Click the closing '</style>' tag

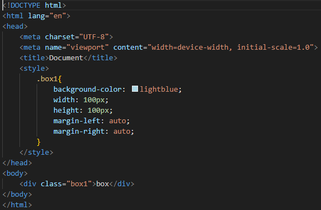(x=37, y=153)
